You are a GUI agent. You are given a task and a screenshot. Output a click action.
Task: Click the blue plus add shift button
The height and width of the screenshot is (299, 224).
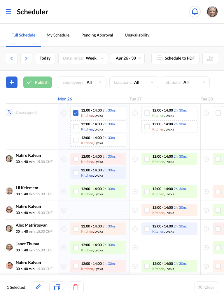pyautogui.click(x=12, y=82)
